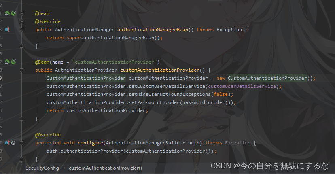Collapse fold marker beside customAuthenticationProvider method declaration

click(21, 70)
